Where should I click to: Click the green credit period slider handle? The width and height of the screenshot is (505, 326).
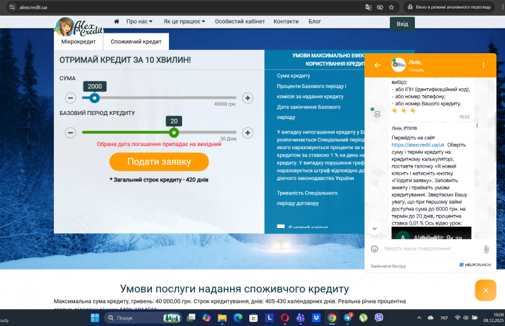(x=174, y=133)
